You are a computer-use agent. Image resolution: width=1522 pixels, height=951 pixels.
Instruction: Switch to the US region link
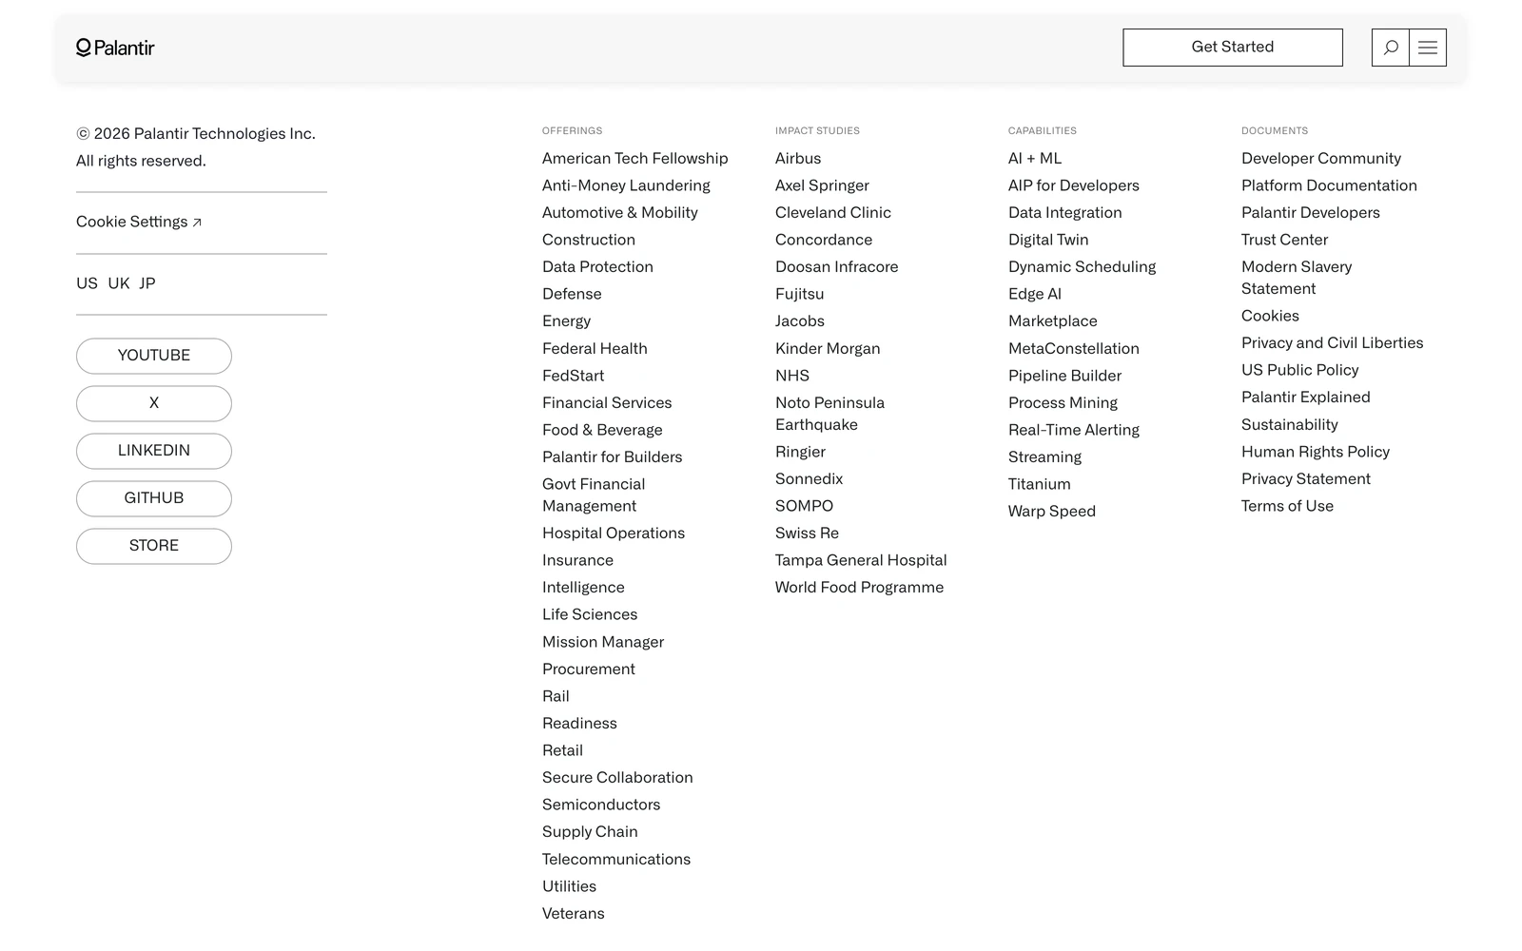point(87,283)
